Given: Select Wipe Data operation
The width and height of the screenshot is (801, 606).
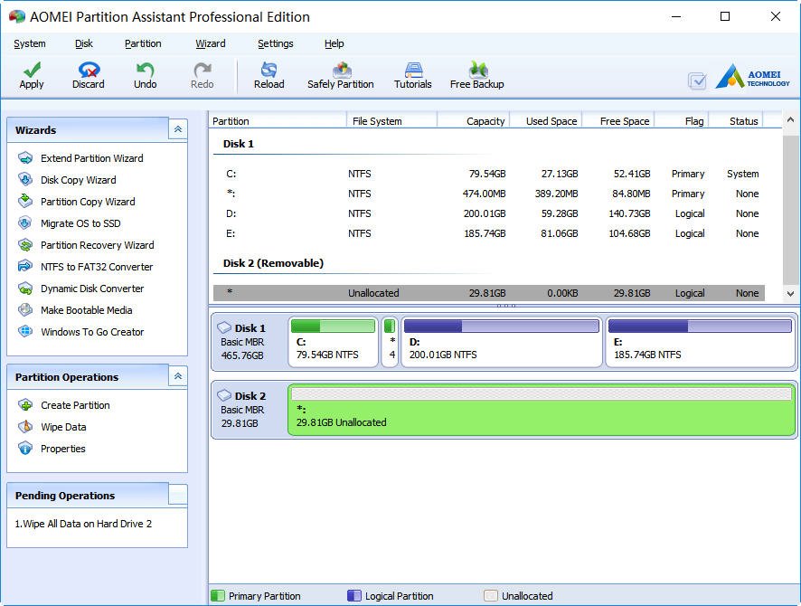Looking at the screenshot, I should [x=63, y=427].
